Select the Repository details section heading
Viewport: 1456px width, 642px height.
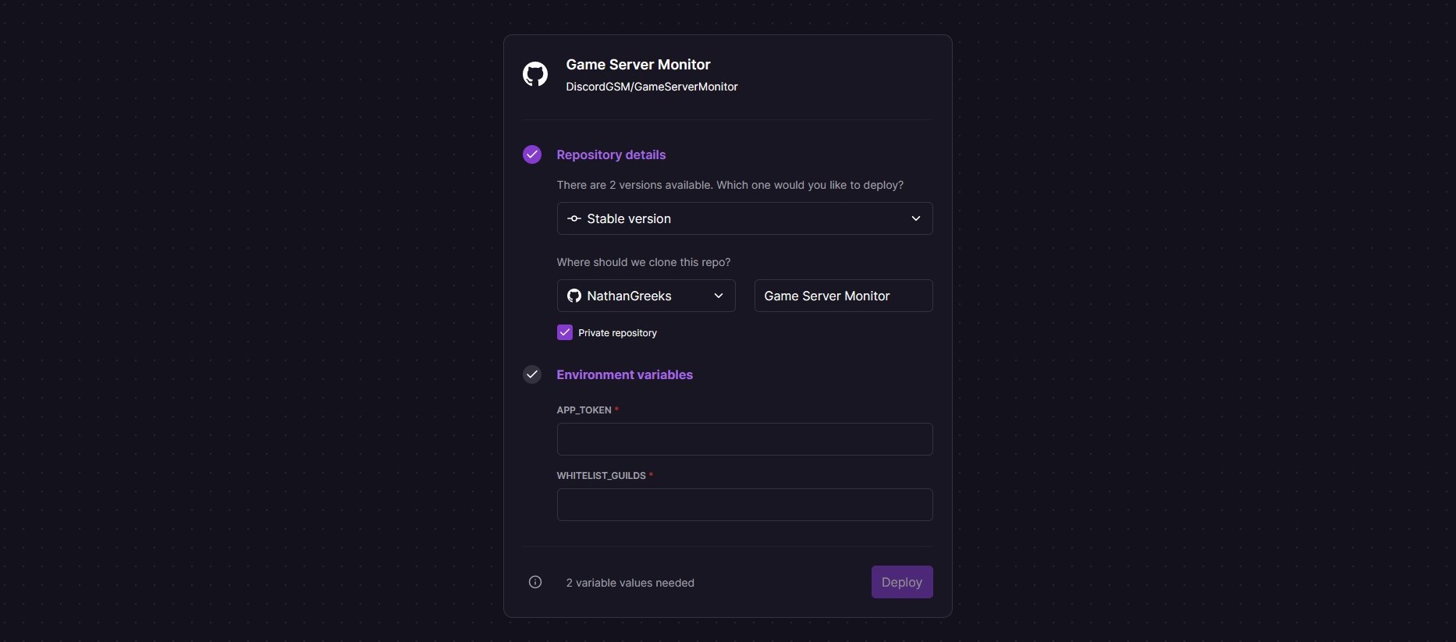(611, 154)
